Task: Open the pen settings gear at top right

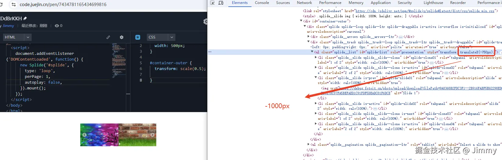Action: pos(206,22)
